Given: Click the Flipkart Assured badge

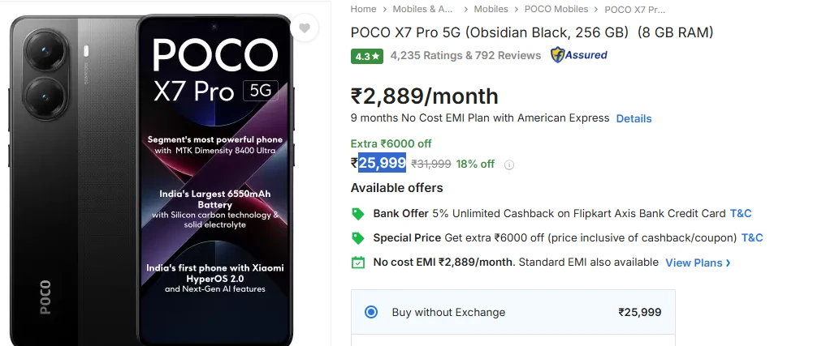Looking at the screenshot, I should [x=579, y=55].
